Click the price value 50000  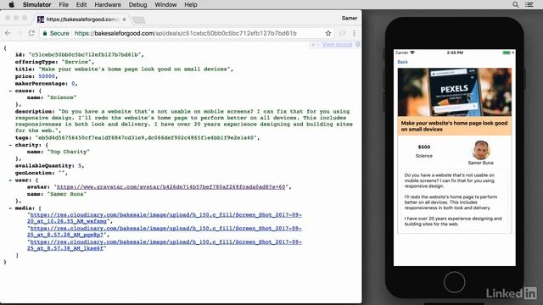(x=47, y=76)
